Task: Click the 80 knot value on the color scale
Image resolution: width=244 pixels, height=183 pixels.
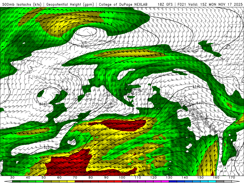Action: point(91,178)
